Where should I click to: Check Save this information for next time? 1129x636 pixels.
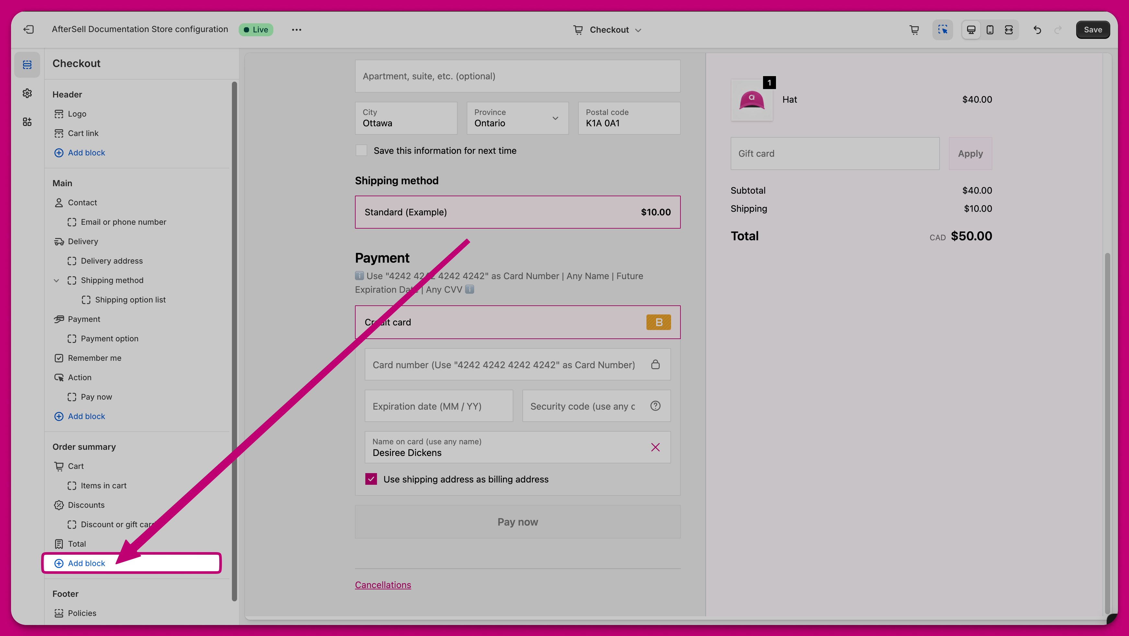(x=361, y=151)
